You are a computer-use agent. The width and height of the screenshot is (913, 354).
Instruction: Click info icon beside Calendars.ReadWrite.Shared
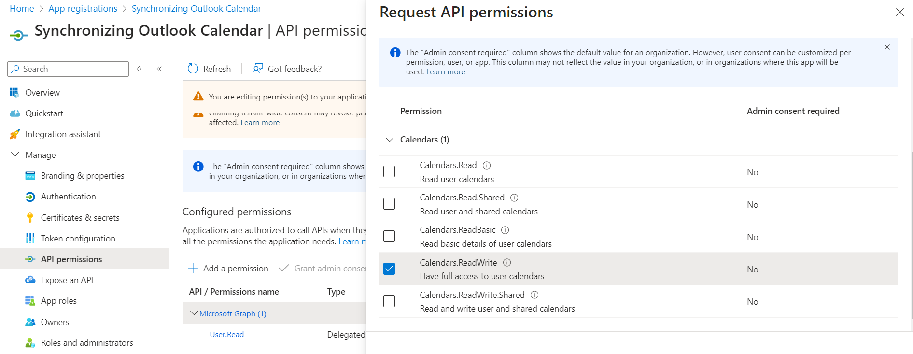(534, 295)
